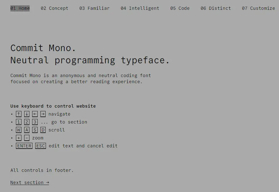Open the 02 Concept section
Image resolution: width=279 pixels, height=192 pixels.
(x=55, y=8)
